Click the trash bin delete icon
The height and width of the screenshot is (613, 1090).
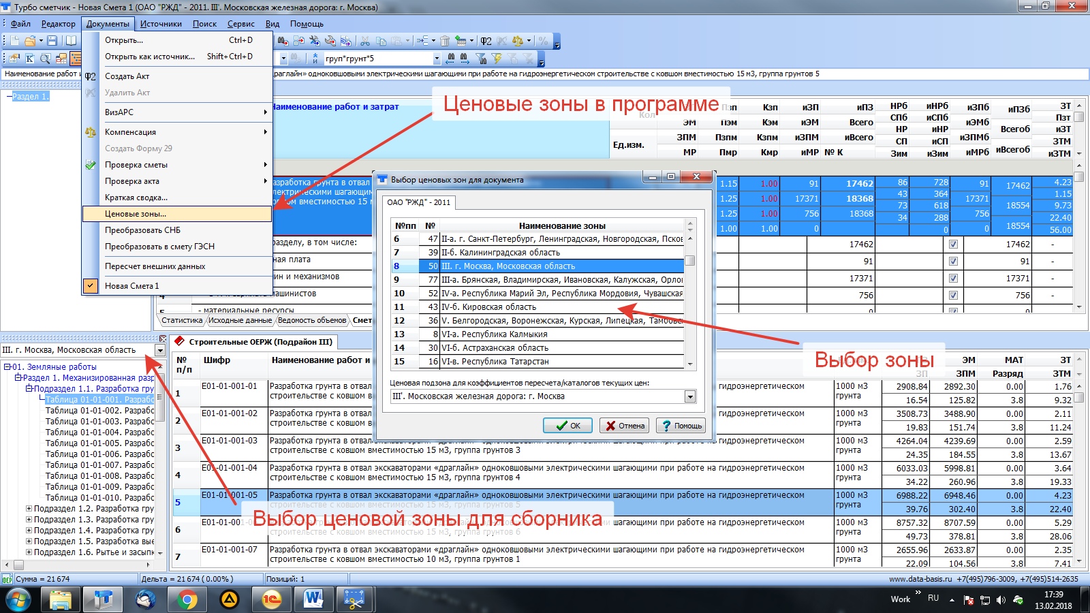pyautogui.click(x=445, y=41)
